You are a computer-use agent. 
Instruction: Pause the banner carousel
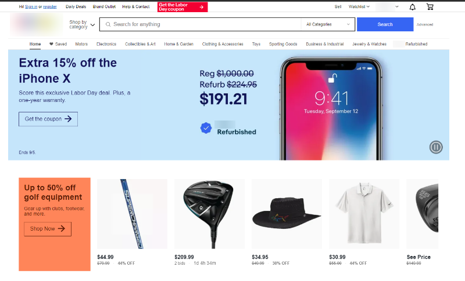pos(436,147)
